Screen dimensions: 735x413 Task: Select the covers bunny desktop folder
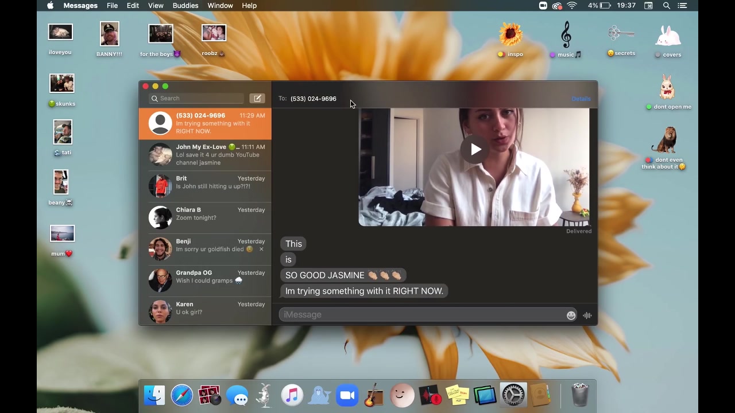668,41
